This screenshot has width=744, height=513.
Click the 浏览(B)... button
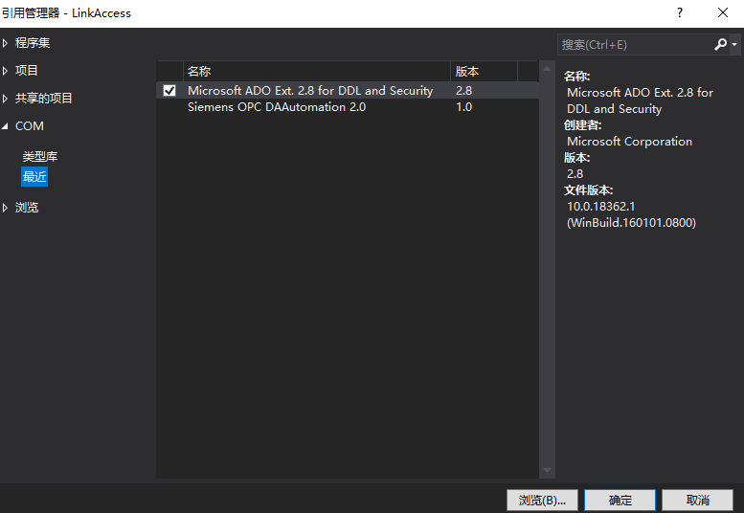542,501
